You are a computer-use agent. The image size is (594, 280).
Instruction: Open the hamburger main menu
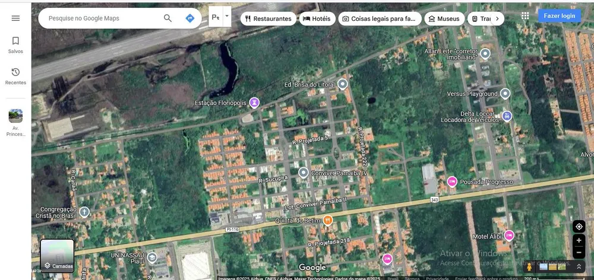[x=15, y=18]
